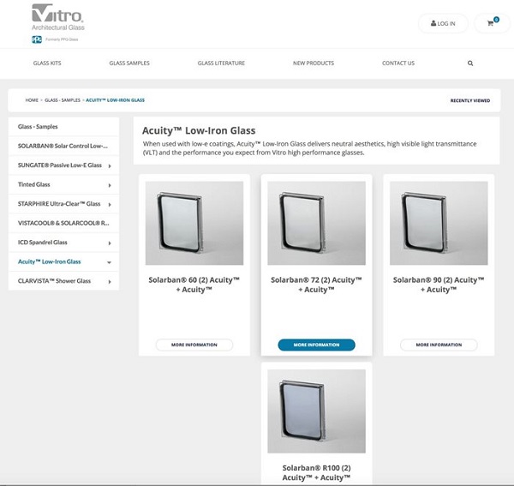
Task: Open Solarban R100 (2) Acuity sample image
Action: click(316, 411)
